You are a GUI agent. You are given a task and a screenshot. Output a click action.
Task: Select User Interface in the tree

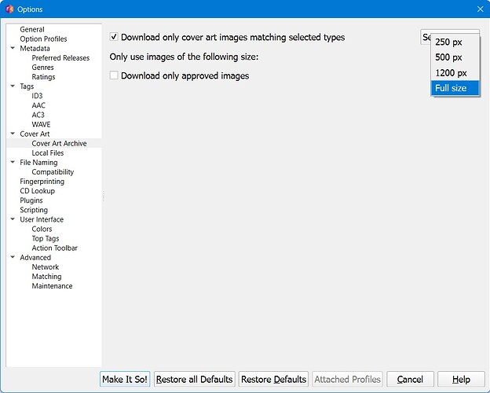42,219
